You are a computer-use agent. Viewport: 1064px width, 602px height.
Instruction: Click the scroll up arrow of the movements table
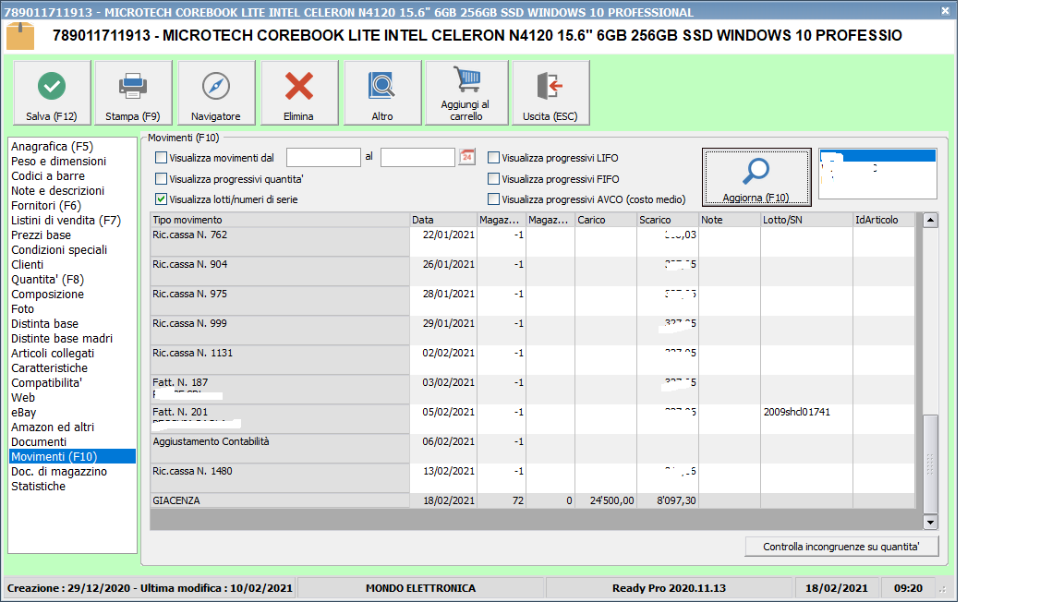click(930, 220)
